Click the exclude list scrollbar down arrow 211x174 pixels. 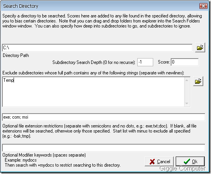pos(187,103)
